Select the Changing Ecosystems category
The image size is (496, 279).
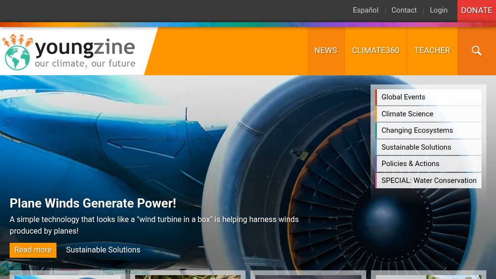coord(428,130)
